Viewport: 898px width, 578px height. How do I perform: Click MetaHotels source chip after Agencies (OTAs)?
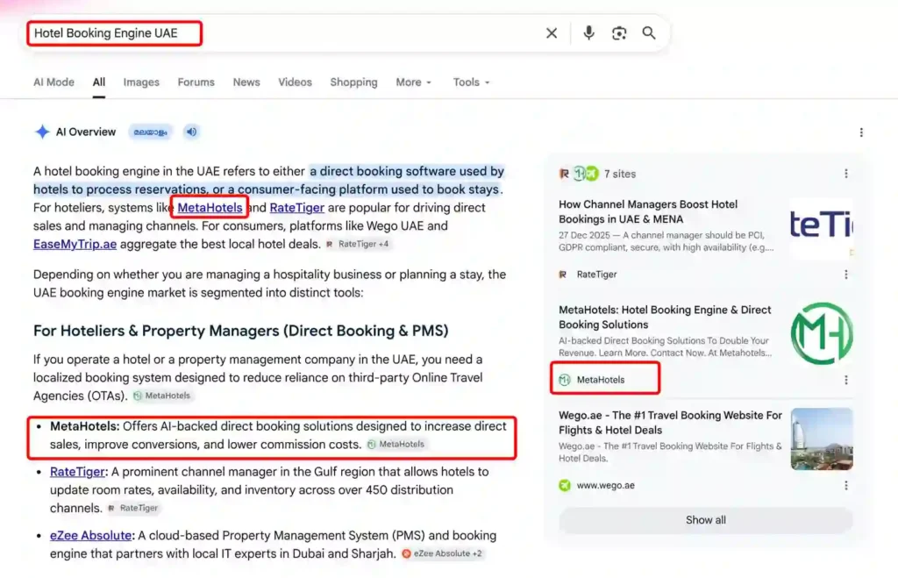[162, 396]
